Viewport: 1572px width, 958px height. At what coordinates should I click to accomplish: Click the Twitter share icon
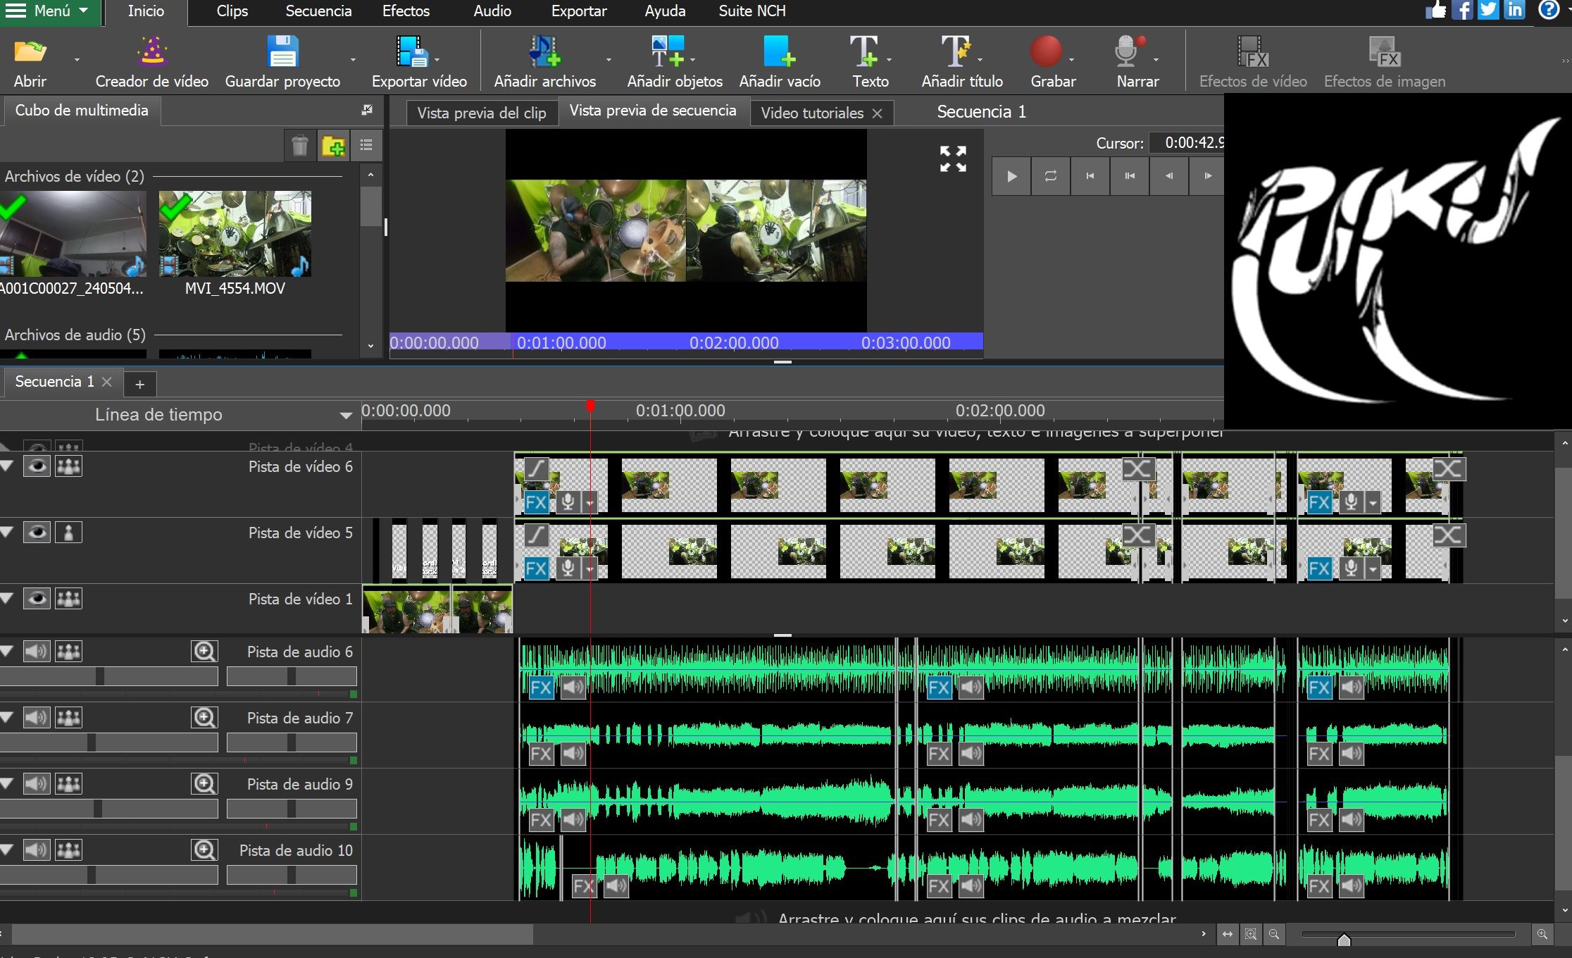click(1488, 10)
